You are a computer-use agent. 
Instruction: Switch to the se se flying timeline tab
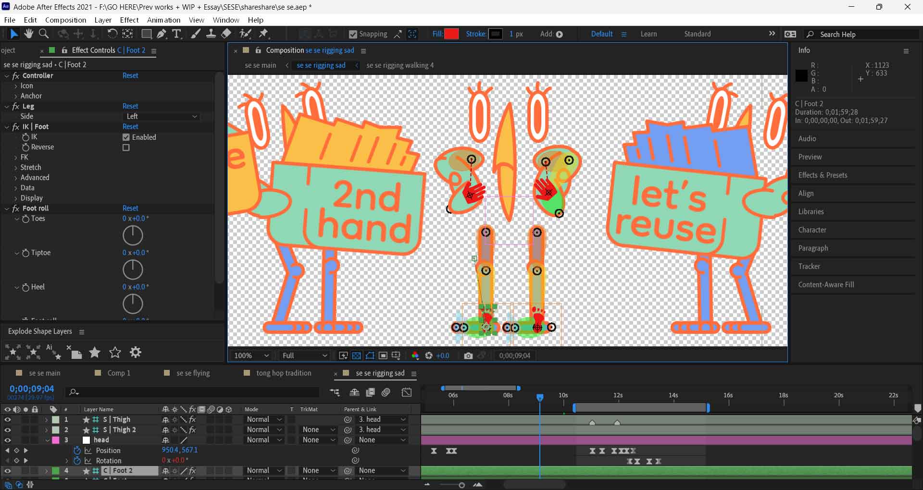(193, 373)
